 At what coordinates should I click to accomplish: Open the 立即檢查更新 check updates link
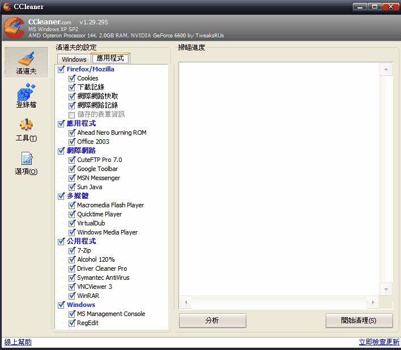point(379,342)
